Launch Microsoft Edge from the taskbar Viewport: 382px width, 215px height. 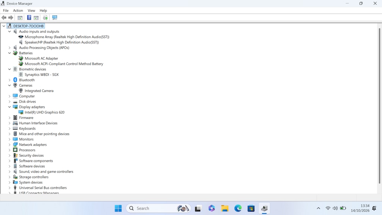[x=238, y=208]
